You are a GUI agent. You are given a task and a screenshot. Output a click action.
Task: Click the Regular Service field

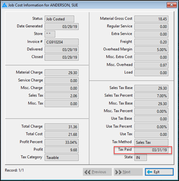[151, 26]
